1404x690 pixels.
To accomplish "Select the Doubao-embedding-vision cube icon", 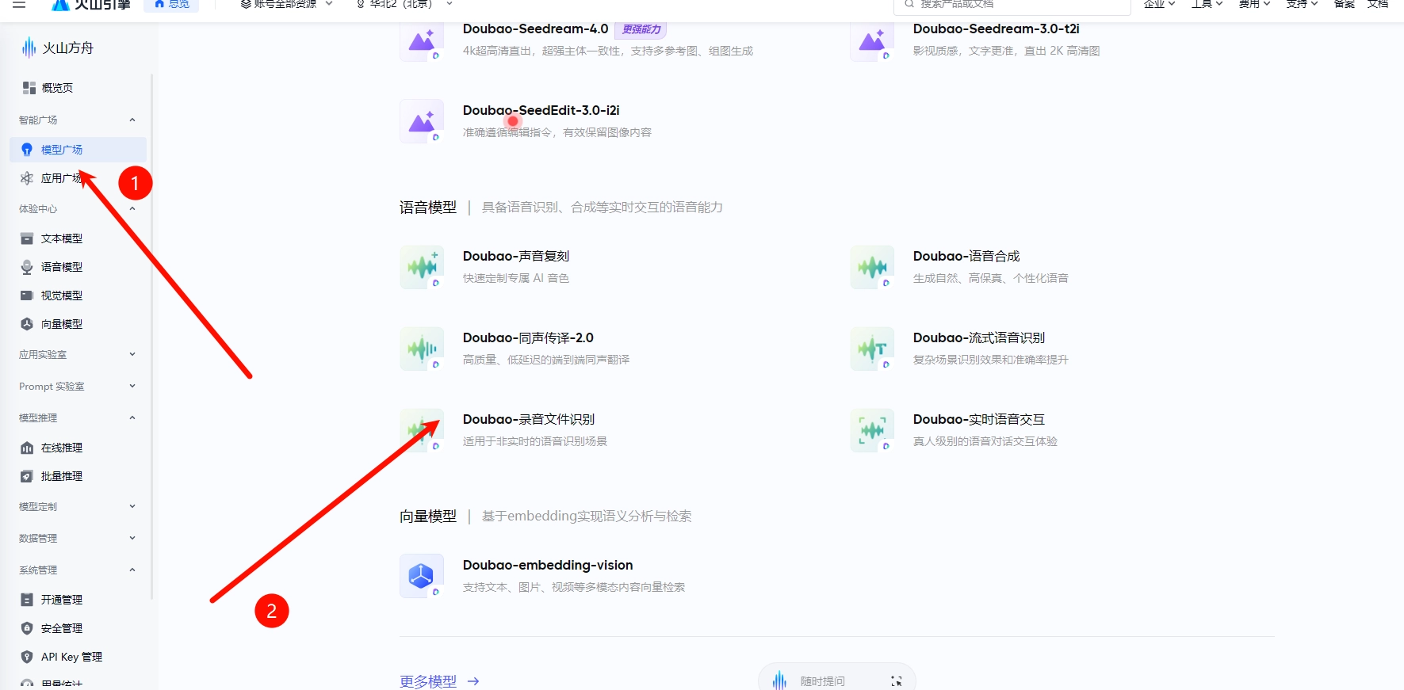I will click(x=422, y=576).
